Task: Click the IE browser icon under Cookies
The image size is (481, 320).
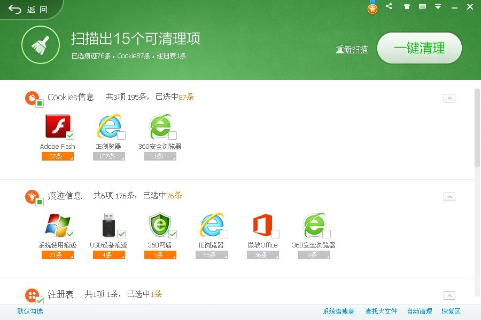Action: [109, 126]
